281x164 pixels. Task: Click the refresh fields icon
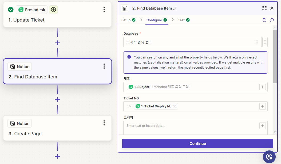pyautogui.click(x=264, y=20)
